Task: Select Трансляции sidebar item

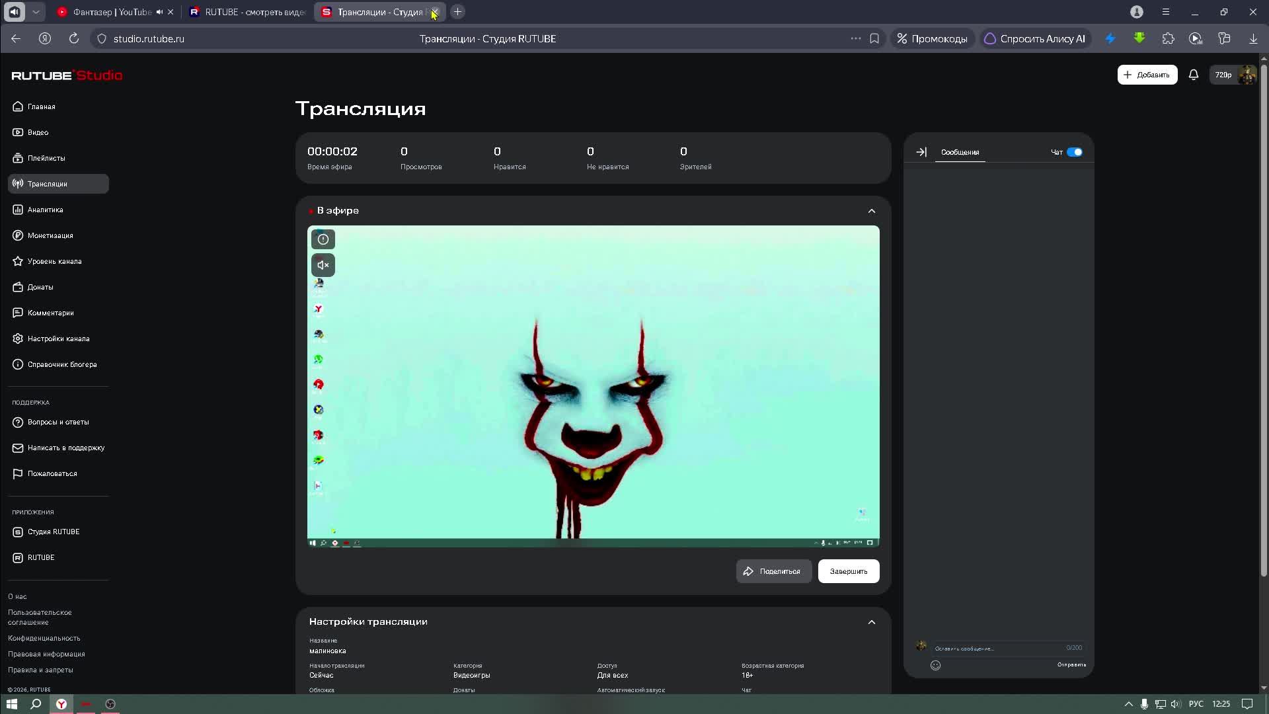Action: pos(58,184)
